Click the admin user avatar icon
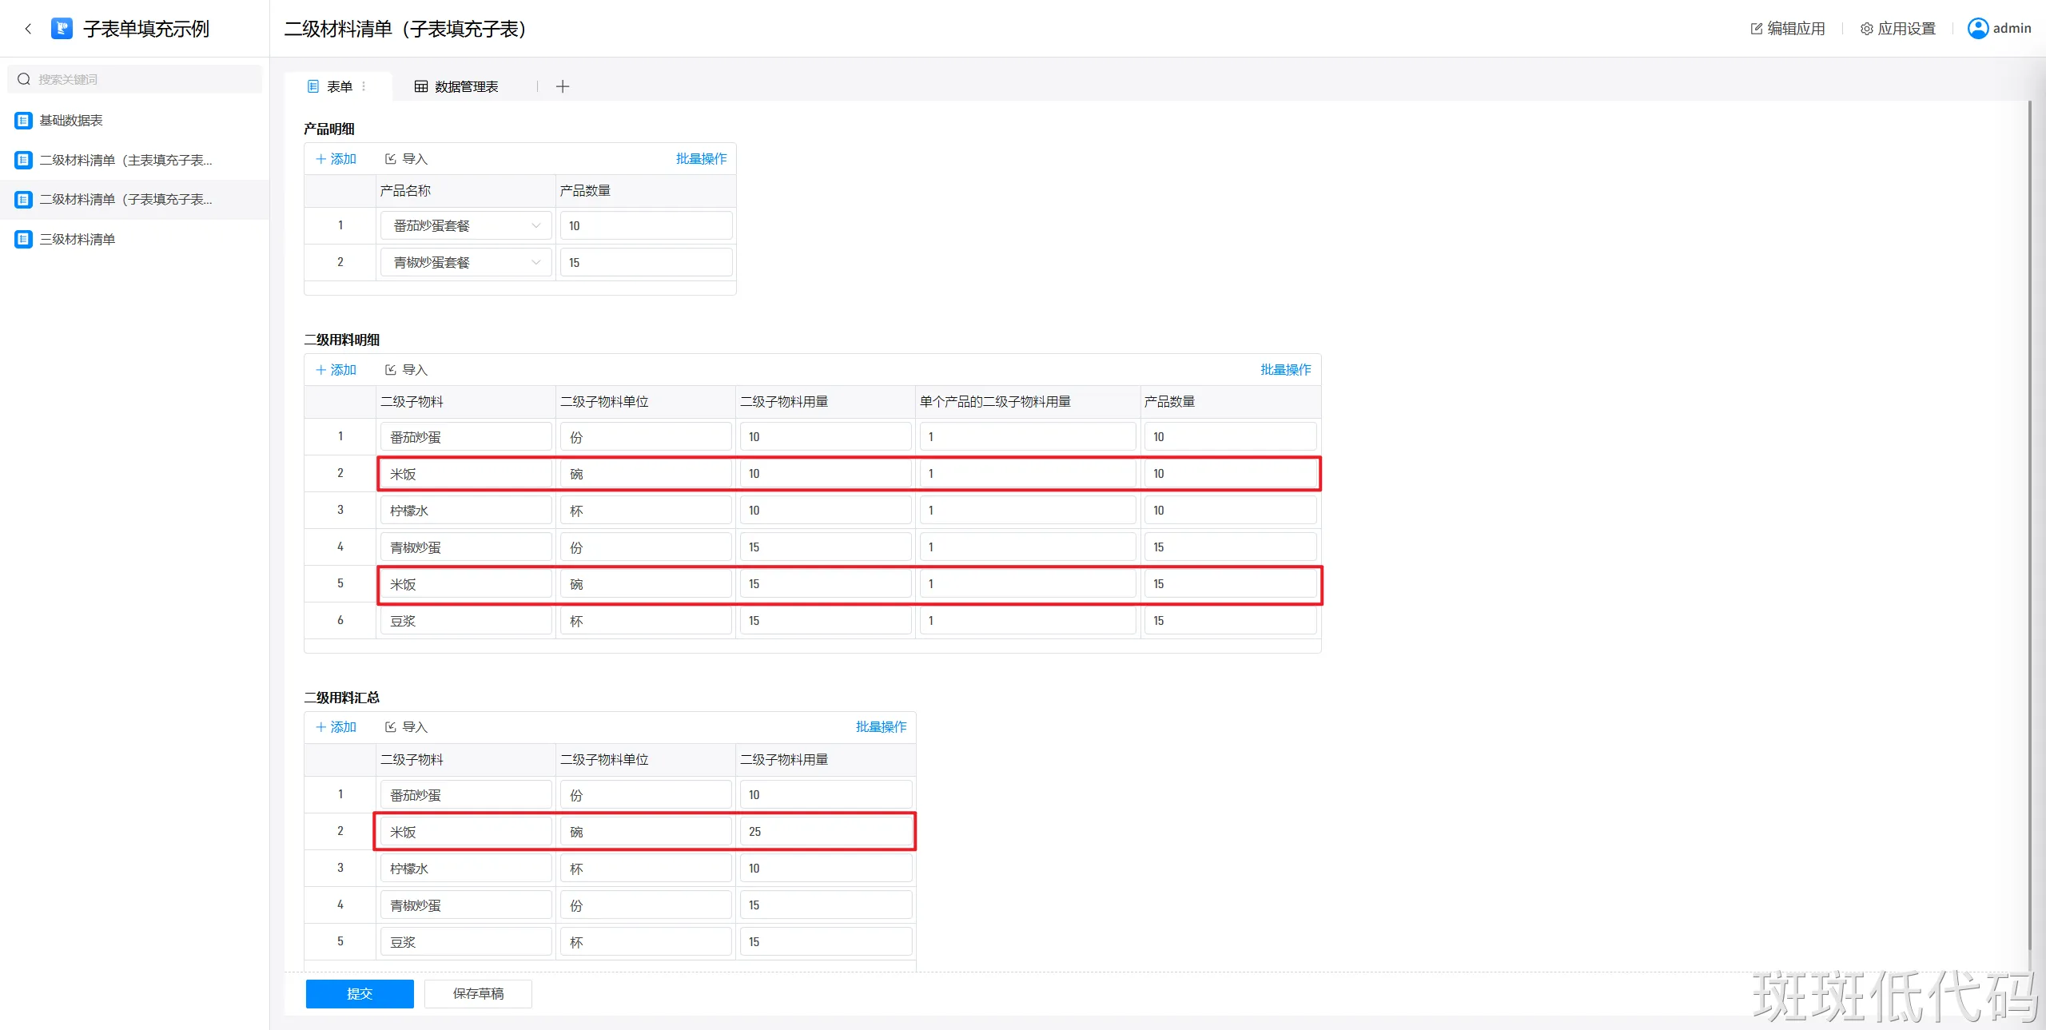2046x1030 pixels. 1977,29
